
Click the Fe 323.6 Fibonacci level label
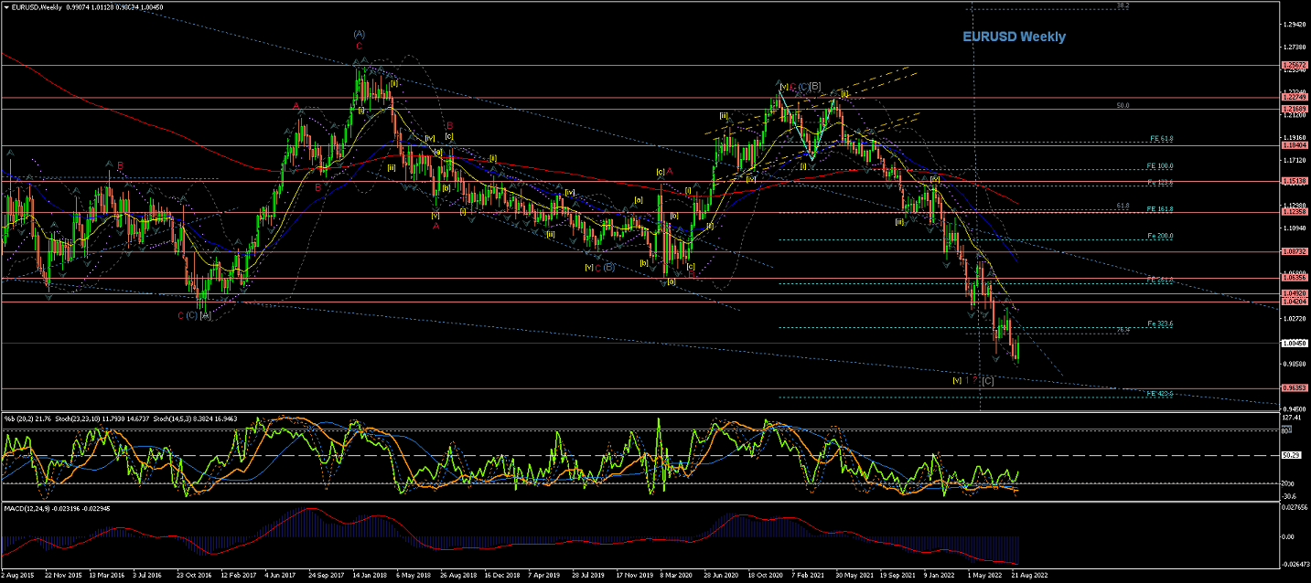coord(1160,323)
